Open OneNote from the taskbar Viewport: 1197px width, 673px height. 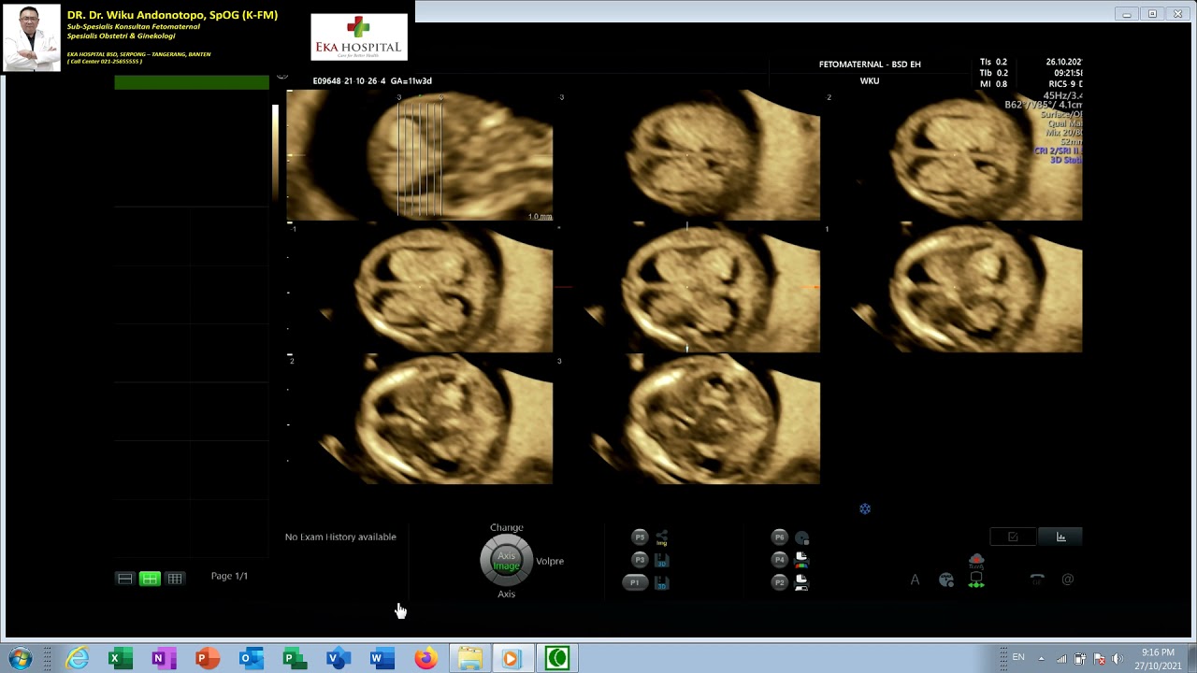[163, 659]
